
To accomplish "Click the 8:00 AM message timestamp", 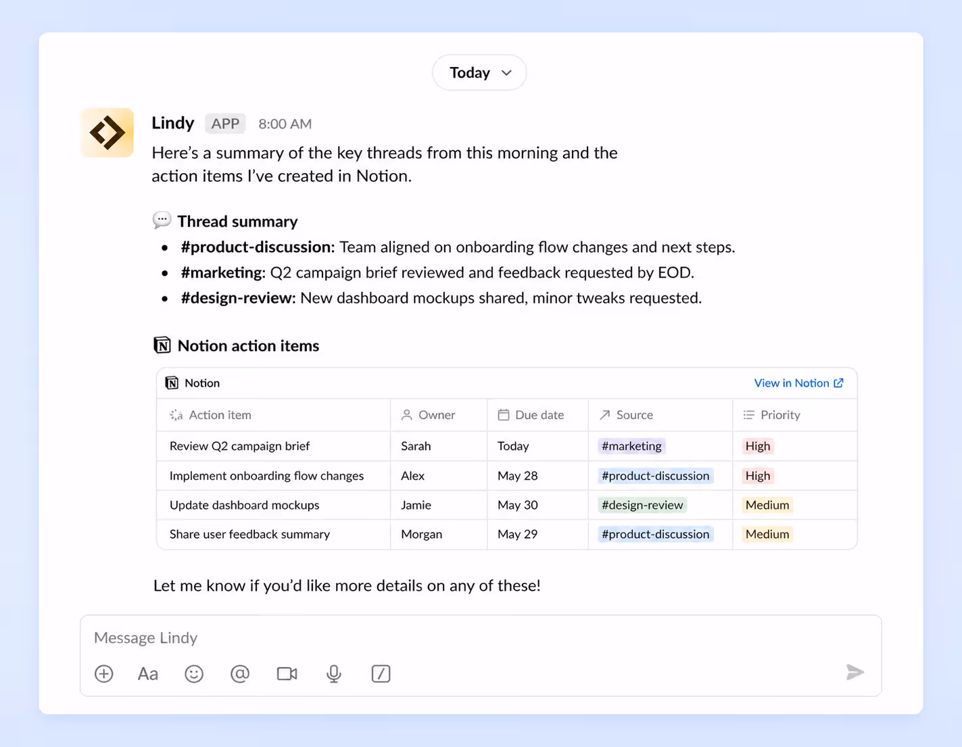I will (x=285, y=124).
